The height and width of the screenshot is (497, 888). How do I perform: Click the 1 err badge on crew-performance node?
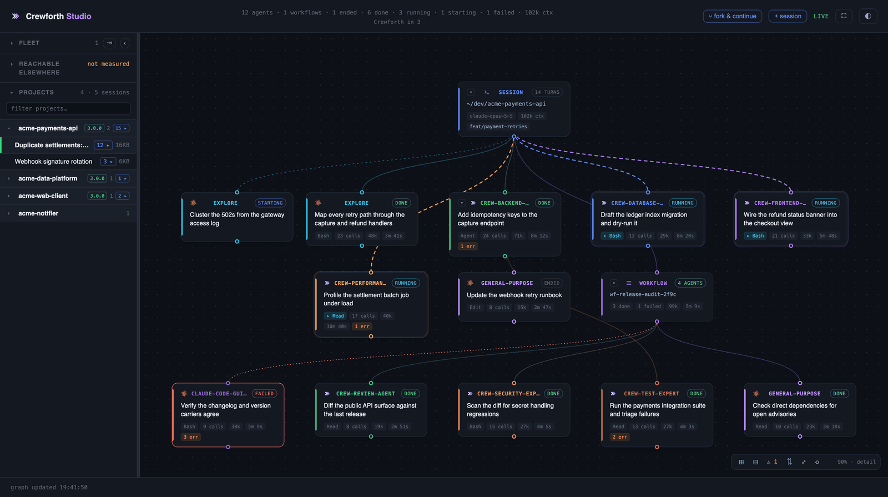(362, 327)
